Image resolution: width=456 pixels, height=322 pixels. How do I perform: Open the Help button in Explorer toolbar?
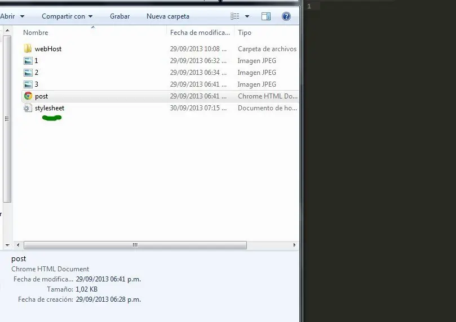(286, 16)
